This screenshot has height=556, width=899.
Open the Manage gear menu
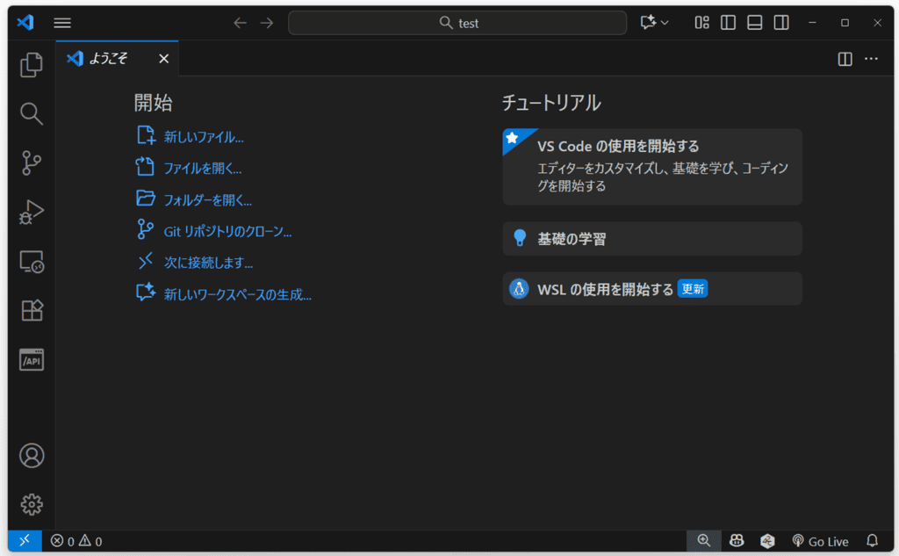[x=32, y=503]
